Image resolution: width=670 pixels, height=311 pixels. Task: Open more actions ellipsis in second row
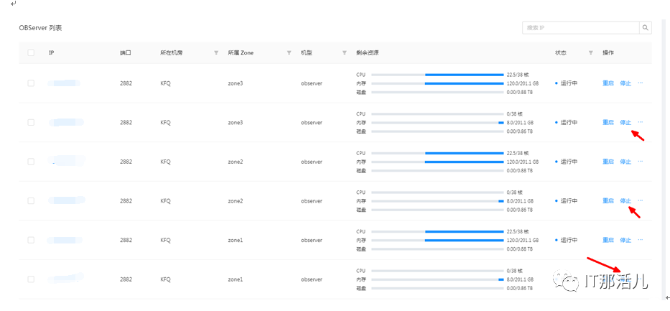tap(640, 122)
